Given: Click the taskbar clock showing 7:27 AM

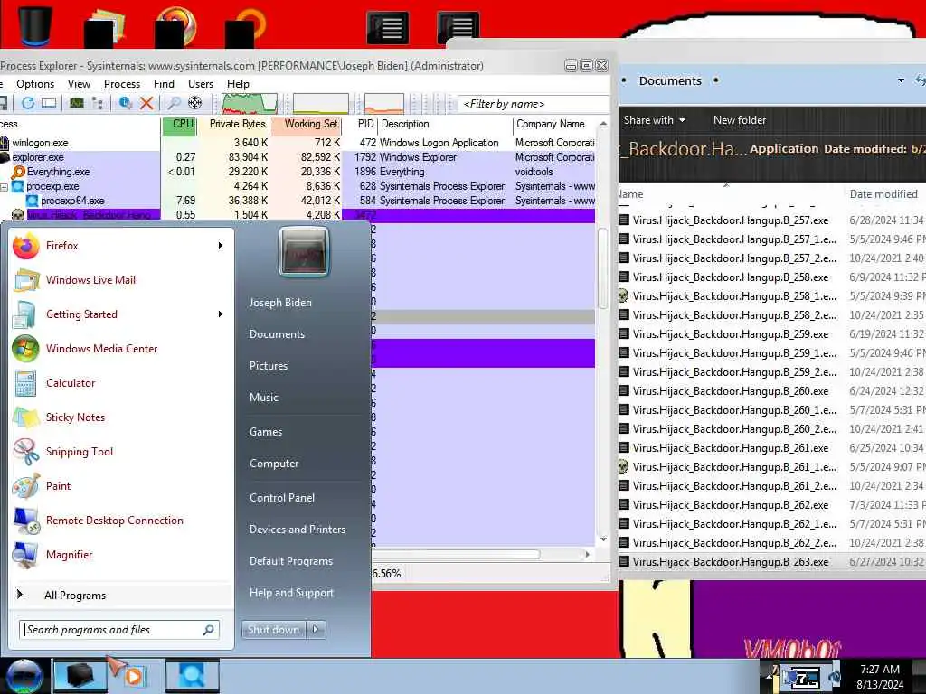Looking at the screenshot, I should click(880, 676).
